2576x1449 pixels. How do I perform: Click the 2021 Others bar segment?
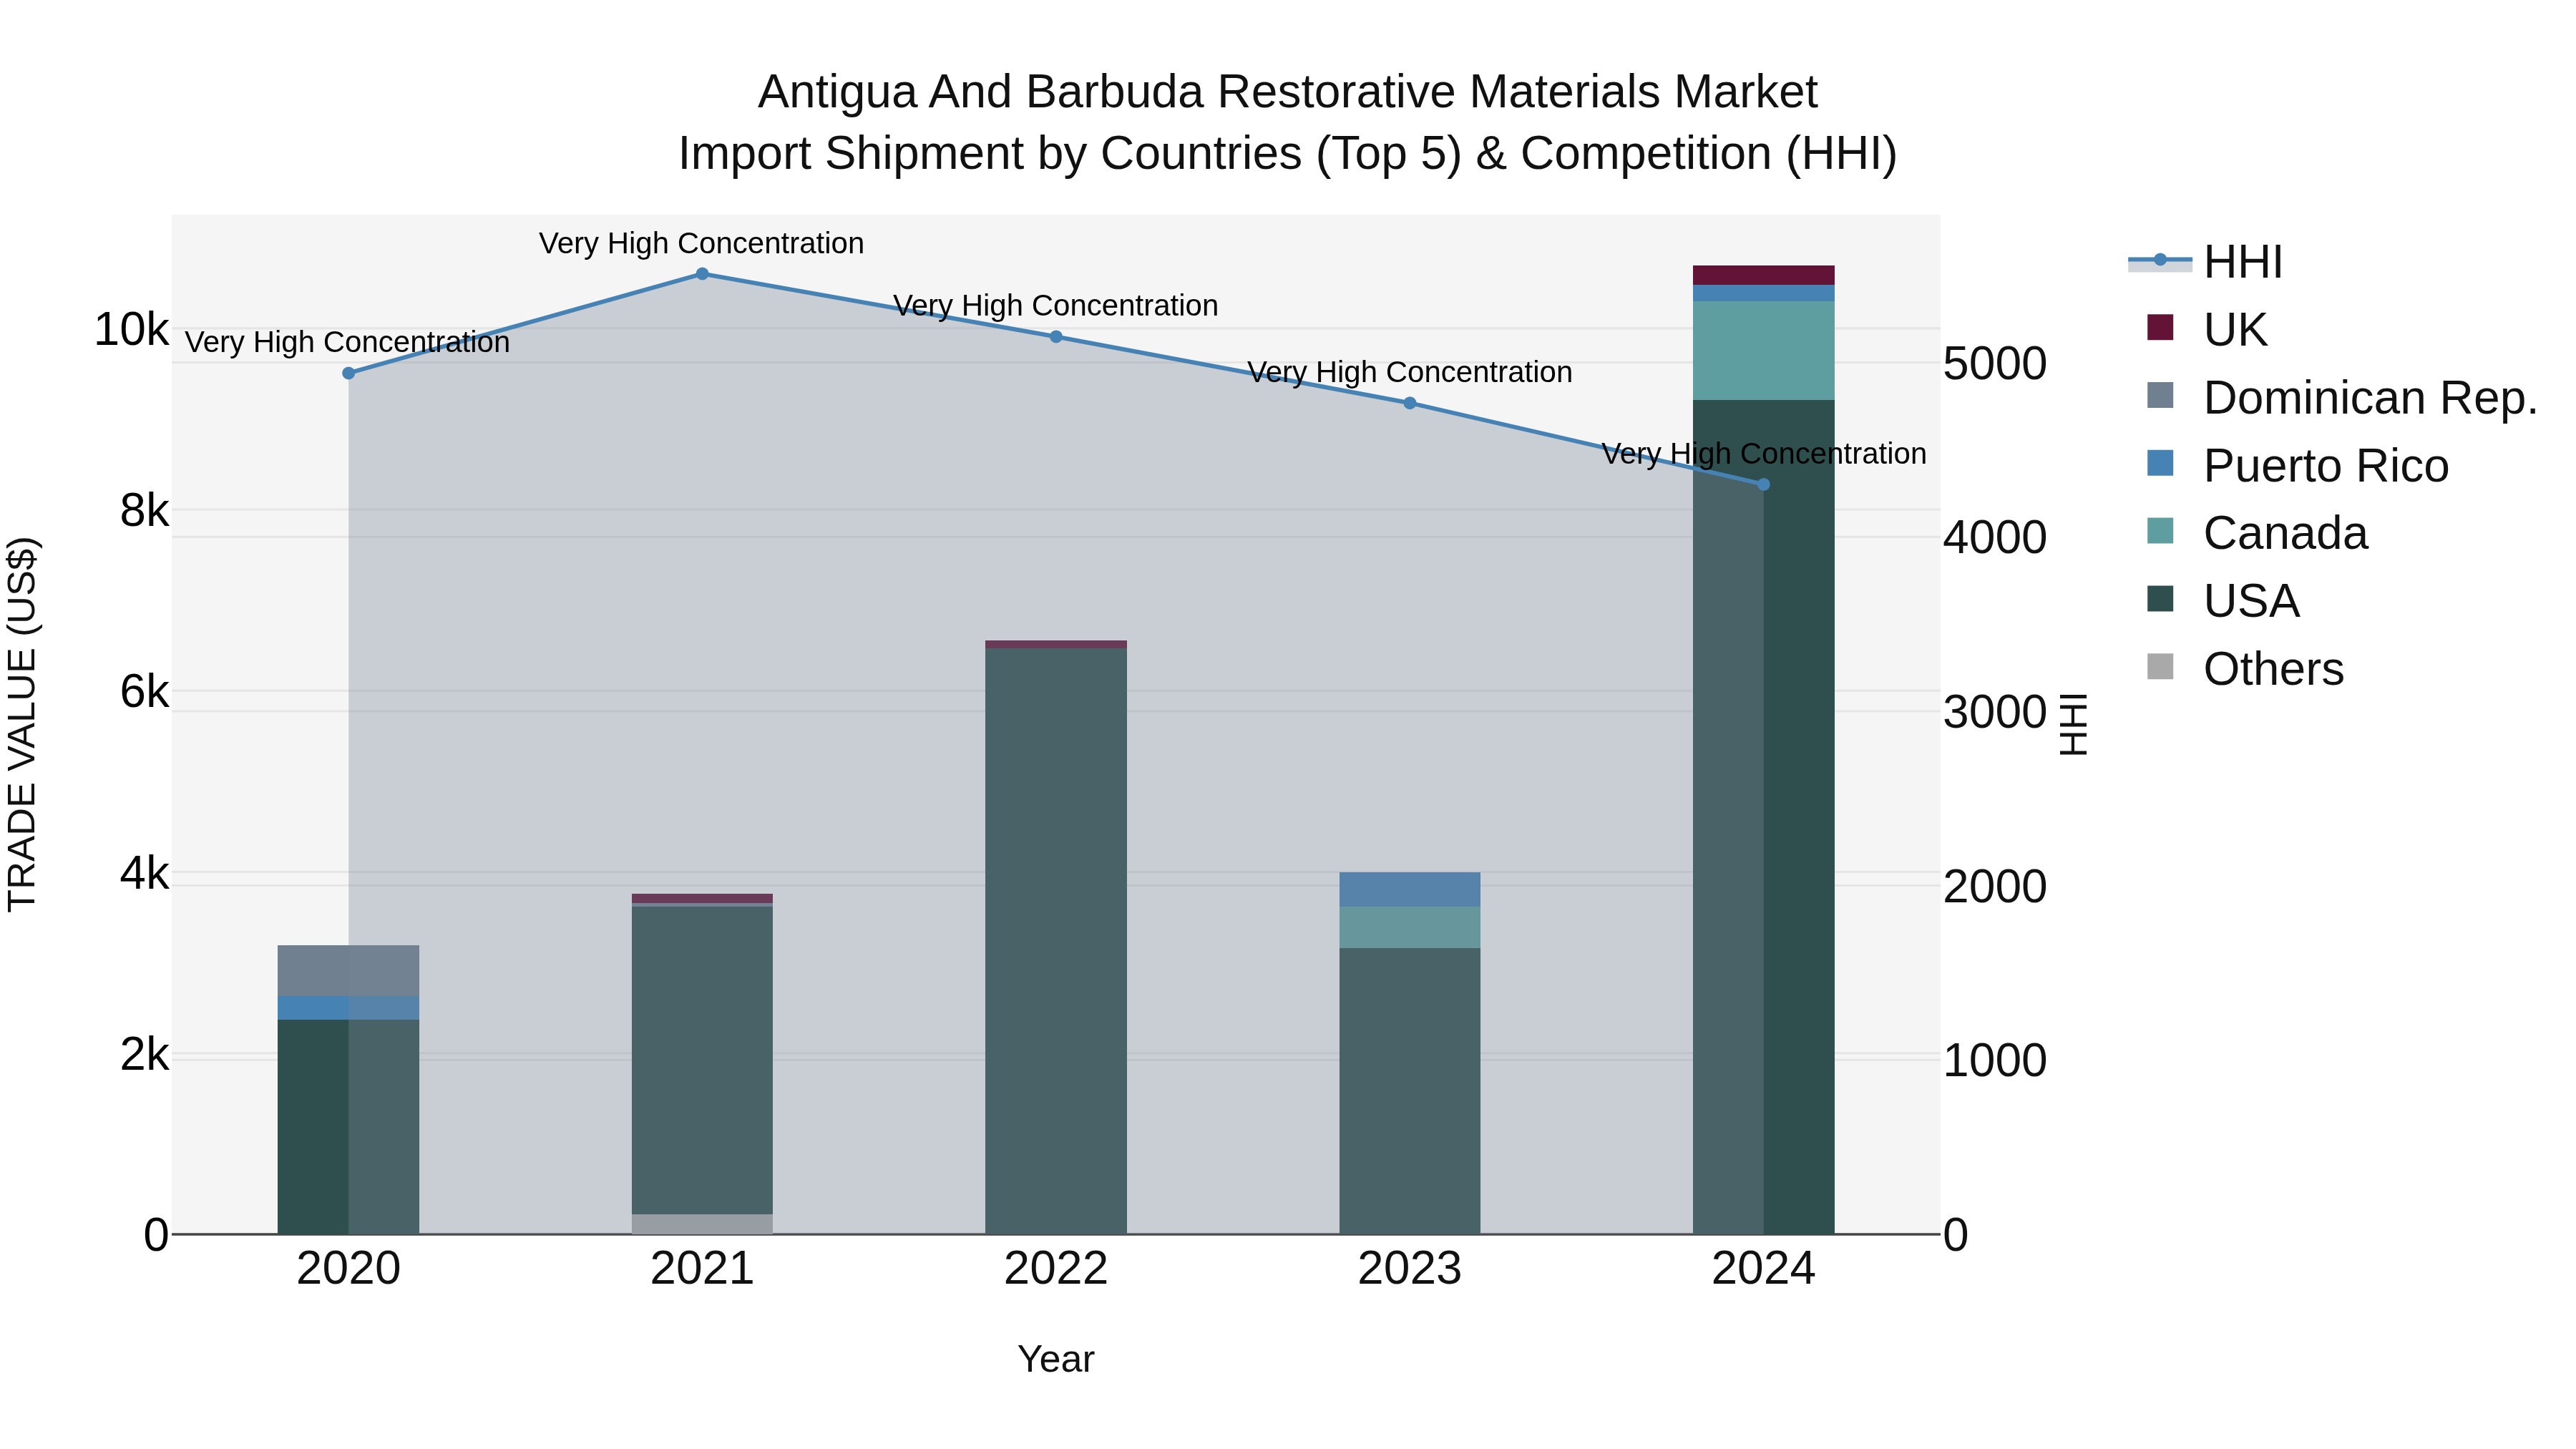click(702, 1224)
